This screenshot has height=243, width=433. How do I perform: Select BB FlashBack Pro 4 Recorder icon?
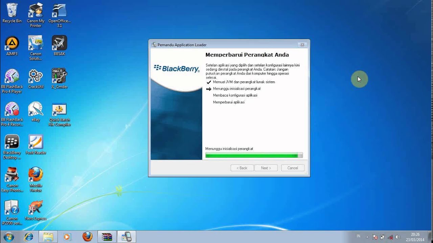12,114
